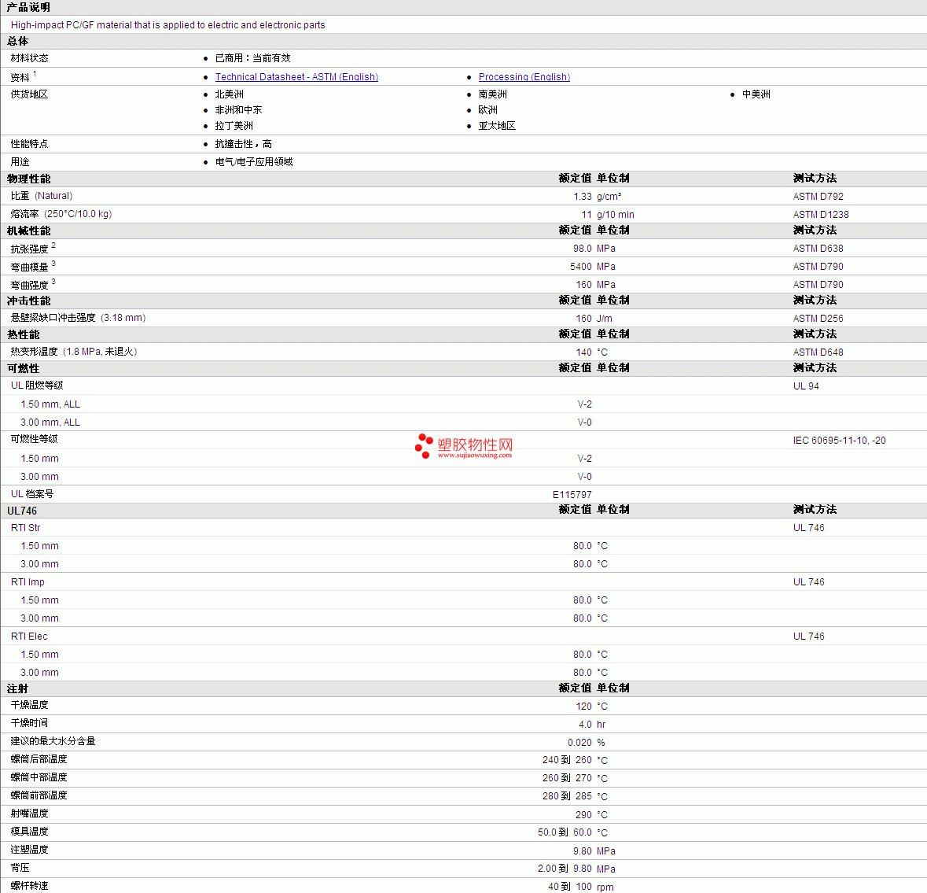The image size is (927, 893).
Task: Click the ASTM D1238 test method
Action: (x=821, y=214)
